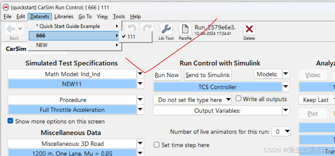This screenshot has height=156, width=335.
Task: Expand the TCS Controller dropdown arrow
Action: pos(285,87)
